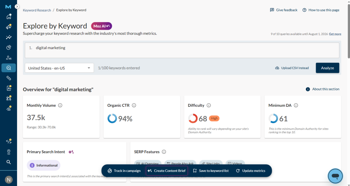Click the Range: 30.3k-70.8k text
The image size is (350, 186).
tap(41, 127)
